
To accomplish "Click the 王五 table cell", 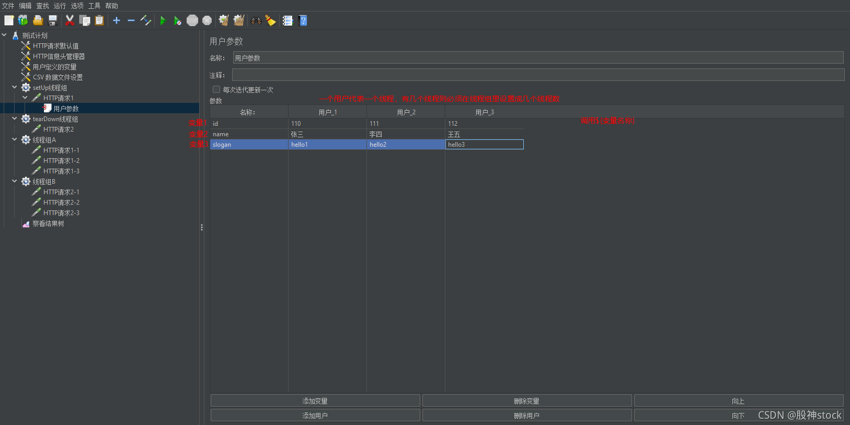I will point(485,134).
